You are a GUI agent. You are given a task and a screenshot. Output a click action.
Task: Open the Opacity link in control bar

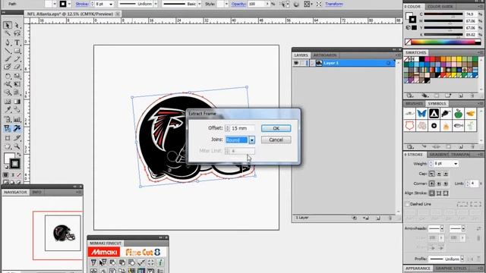[x=238, y=4]
